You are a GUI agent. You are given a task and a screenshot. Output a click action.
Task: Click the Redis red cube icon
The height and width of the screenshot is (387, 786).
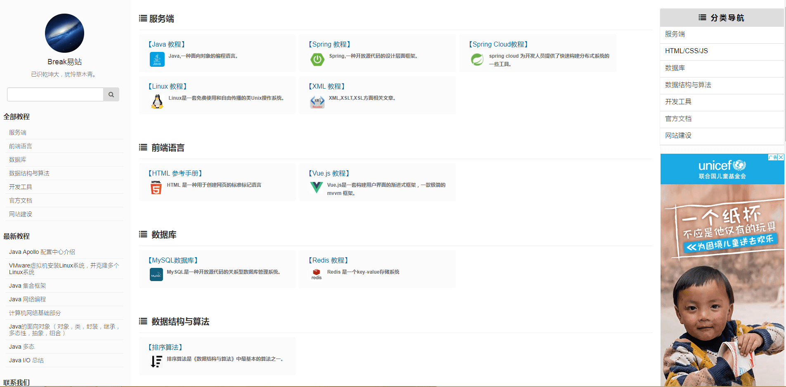(x=316, y=274)
